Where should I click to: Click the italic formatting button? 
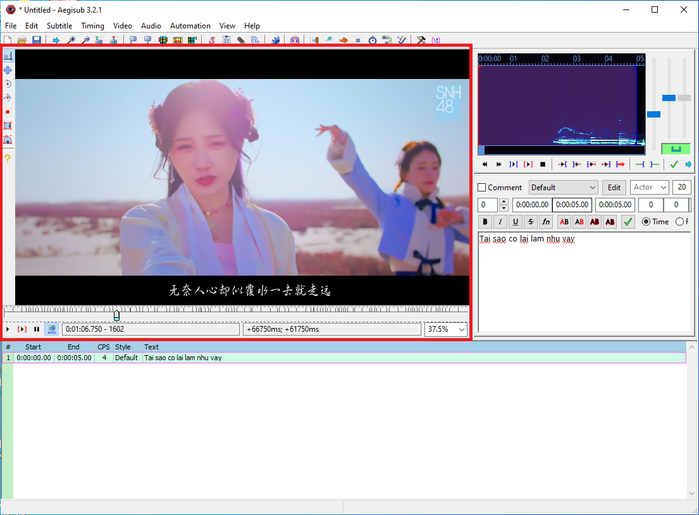click(x=500, y=222)
